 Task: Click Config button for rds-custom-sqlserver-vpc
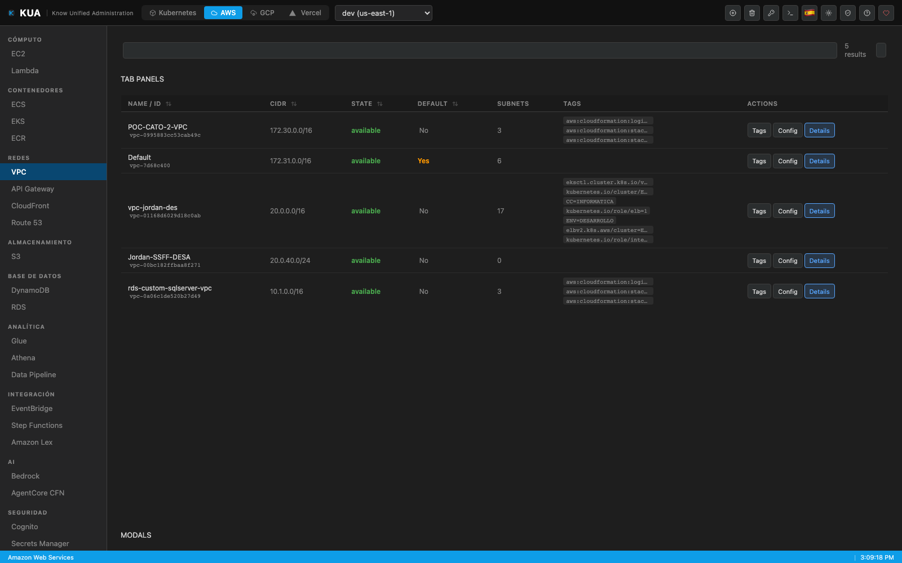(x=788, y=292)
